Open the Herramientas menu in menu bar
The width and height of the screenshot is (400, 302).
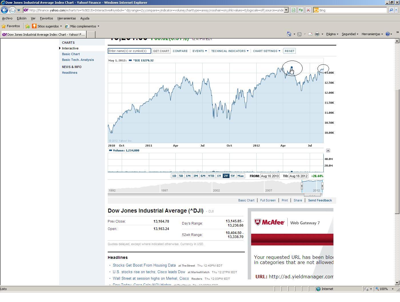point(67,18)
